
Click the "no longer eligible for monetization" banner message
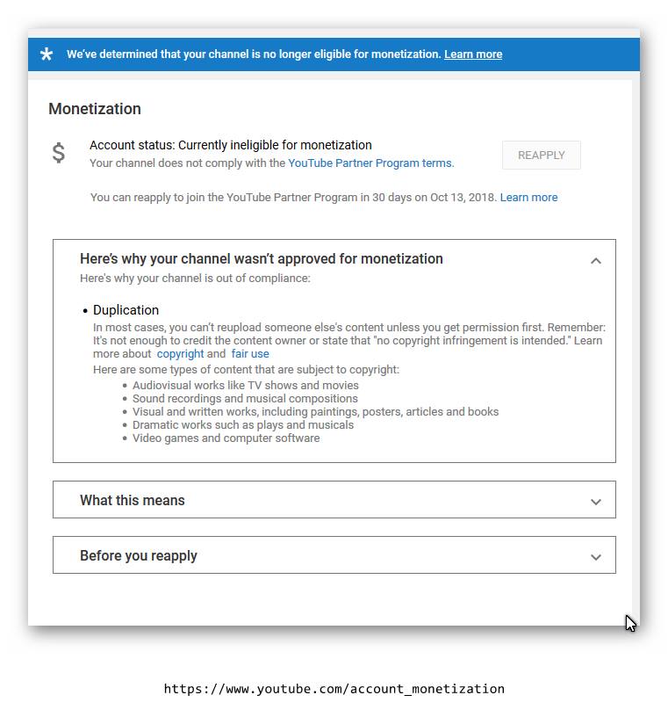(254, 54)
